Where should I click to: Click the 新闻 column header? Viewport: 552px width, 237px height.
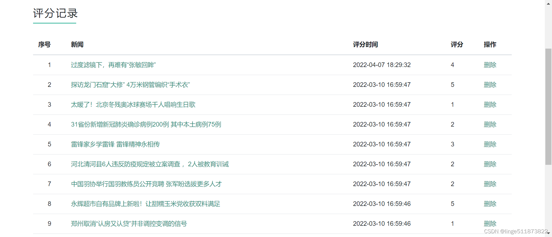click(x=77, y=45)
